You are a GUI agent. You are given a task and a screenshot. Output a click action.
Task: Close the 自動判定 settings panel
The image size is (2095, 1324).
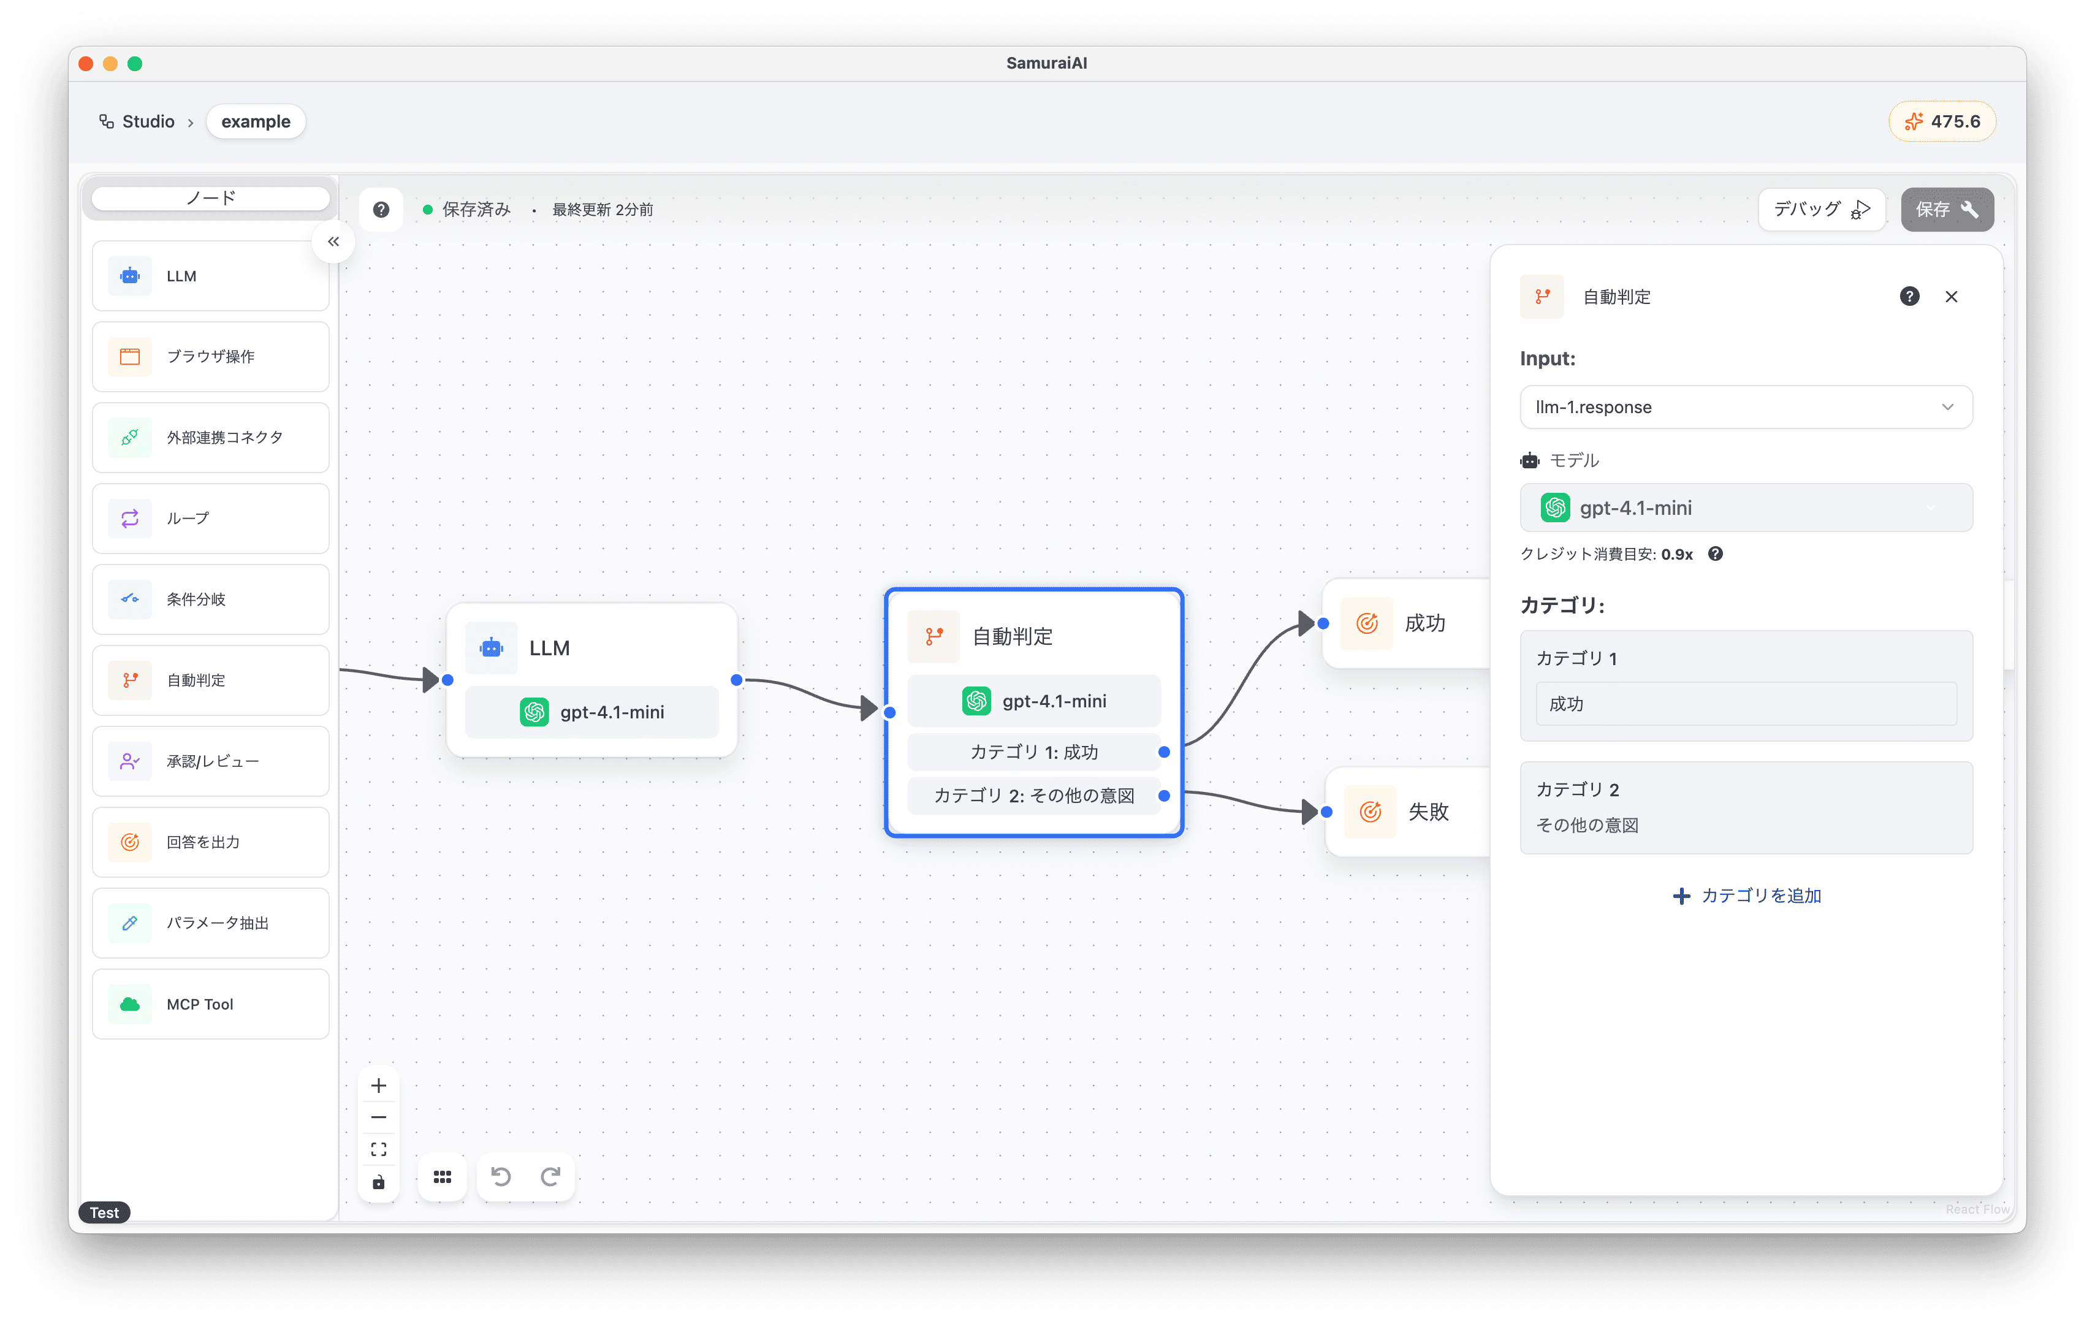(x=1952, y=297)
